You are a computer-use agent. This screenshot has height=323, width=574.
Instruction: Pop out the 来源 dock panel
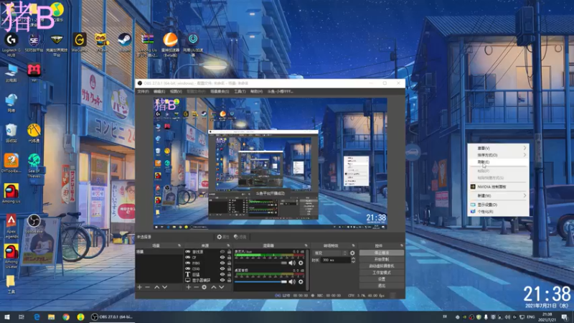(x=228, y=245)
